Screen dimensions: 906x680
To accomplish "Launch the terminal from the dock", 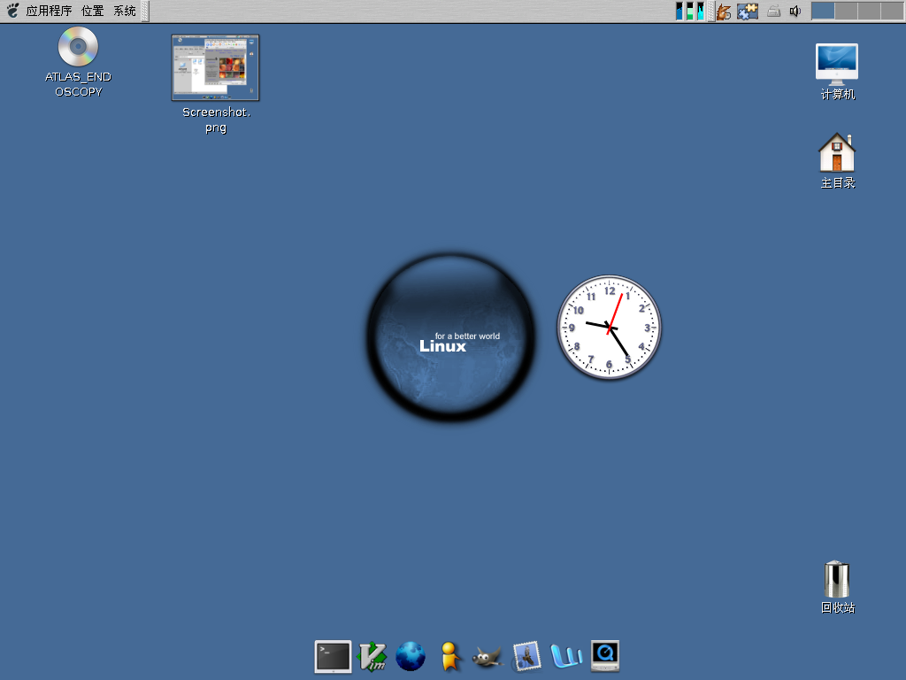I will click(333, 657).
